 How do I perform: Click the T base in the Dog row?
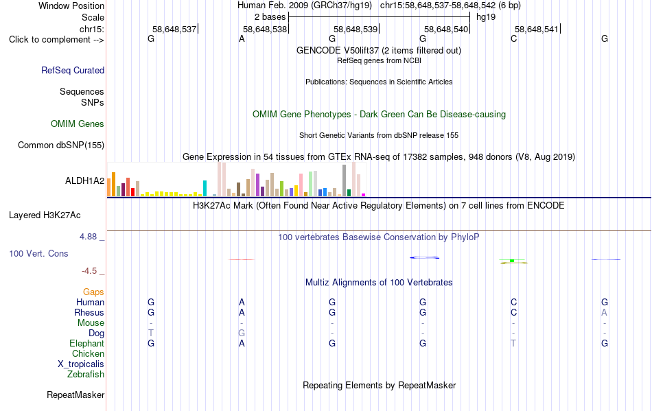[x=151, y=333]
